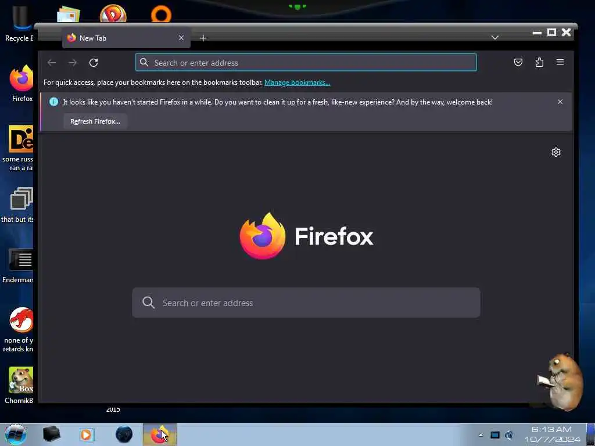Click the mail envelope desktop icon at top
The image size is (595, 446).
pyautogui.click(x=69, y=15)
